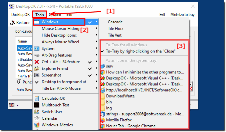This screenshot has width=226, height=132.
Task: Click Minimize to tray
Action: (x=182, y=15)
